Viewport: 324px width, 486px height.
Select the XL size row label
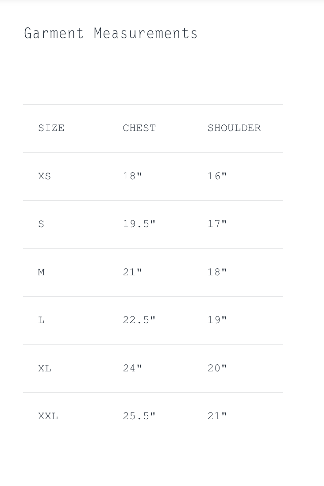45,368
